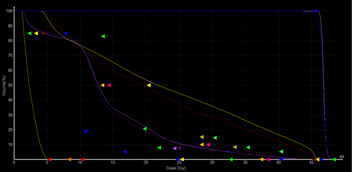
Task: Select the blue marker at 5% volume near 17 Gy
Action: (125, 152)
